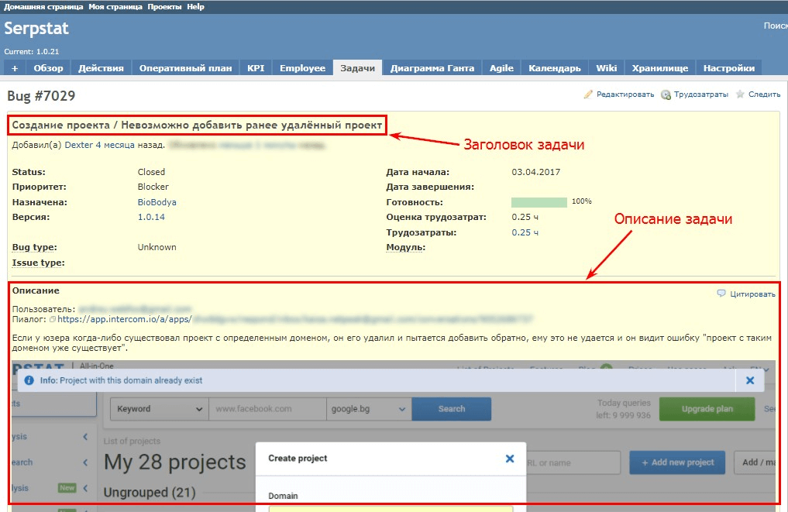Click the green Upgrade plan button

pyautogui.click(x=707, y=409)
